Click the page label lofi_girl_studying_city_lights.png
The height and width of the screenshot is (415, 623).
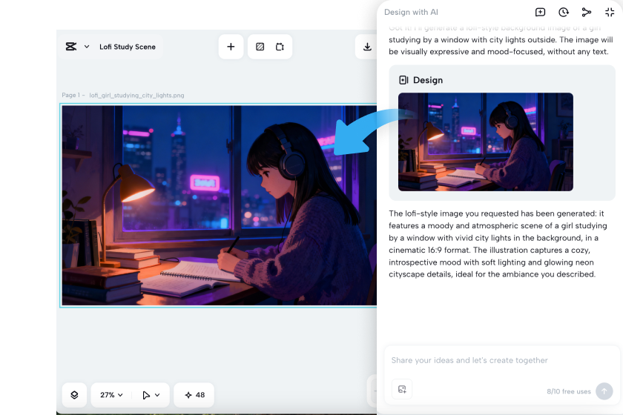pos(136,96)
